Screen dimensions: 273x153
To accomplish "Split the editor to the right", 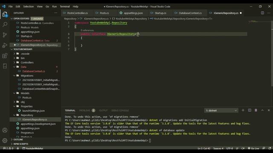I will (262, 13).
